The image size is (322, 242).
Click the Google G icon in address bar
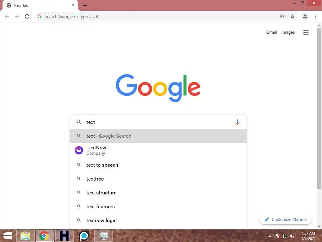click(x=40, y=16)
